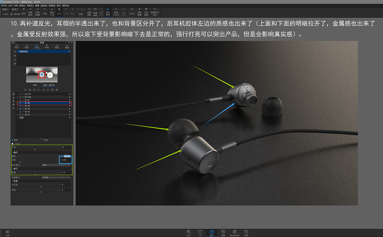Switch to the 照明 lighting tab
The image size is (383, 237).
coord(47,47)
